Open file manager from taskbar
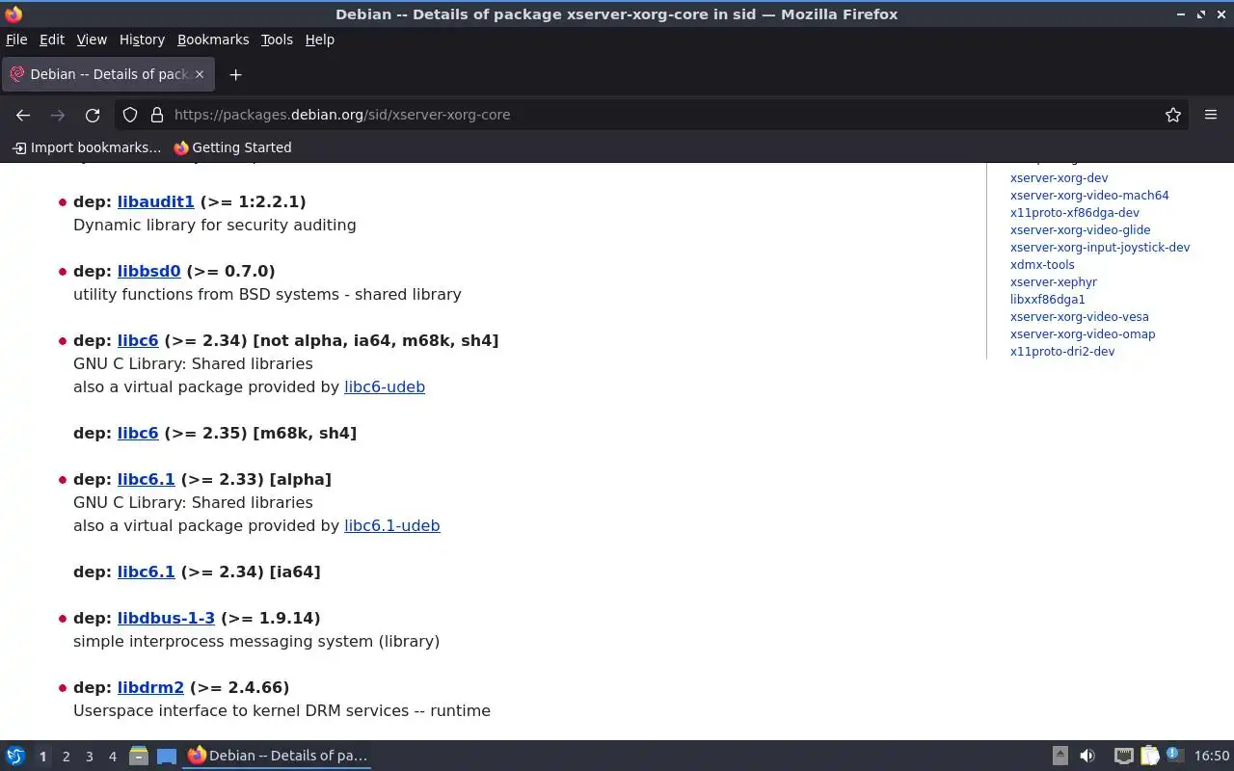Screen dimensions: 1234x771 pos(139,756)
